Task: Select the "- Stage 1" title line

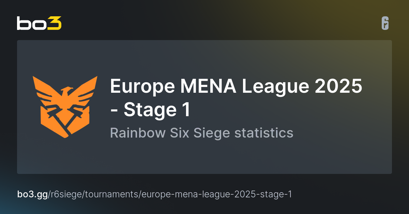Action: 150,110
